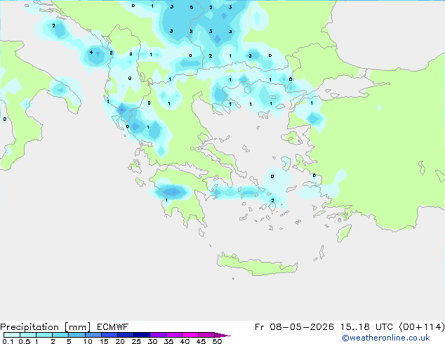Screen dimensions: 445x344
Task: Click the '25' legend scale label
Action: (136, 341)
